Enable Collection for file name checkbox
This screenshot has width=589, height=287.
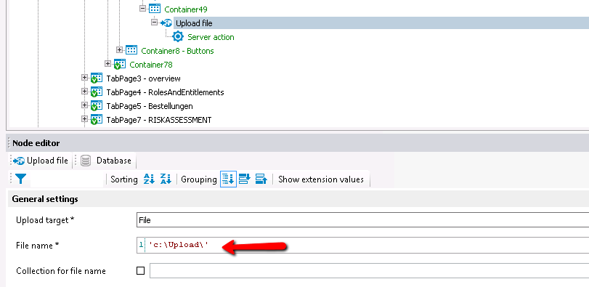point(140,270)
